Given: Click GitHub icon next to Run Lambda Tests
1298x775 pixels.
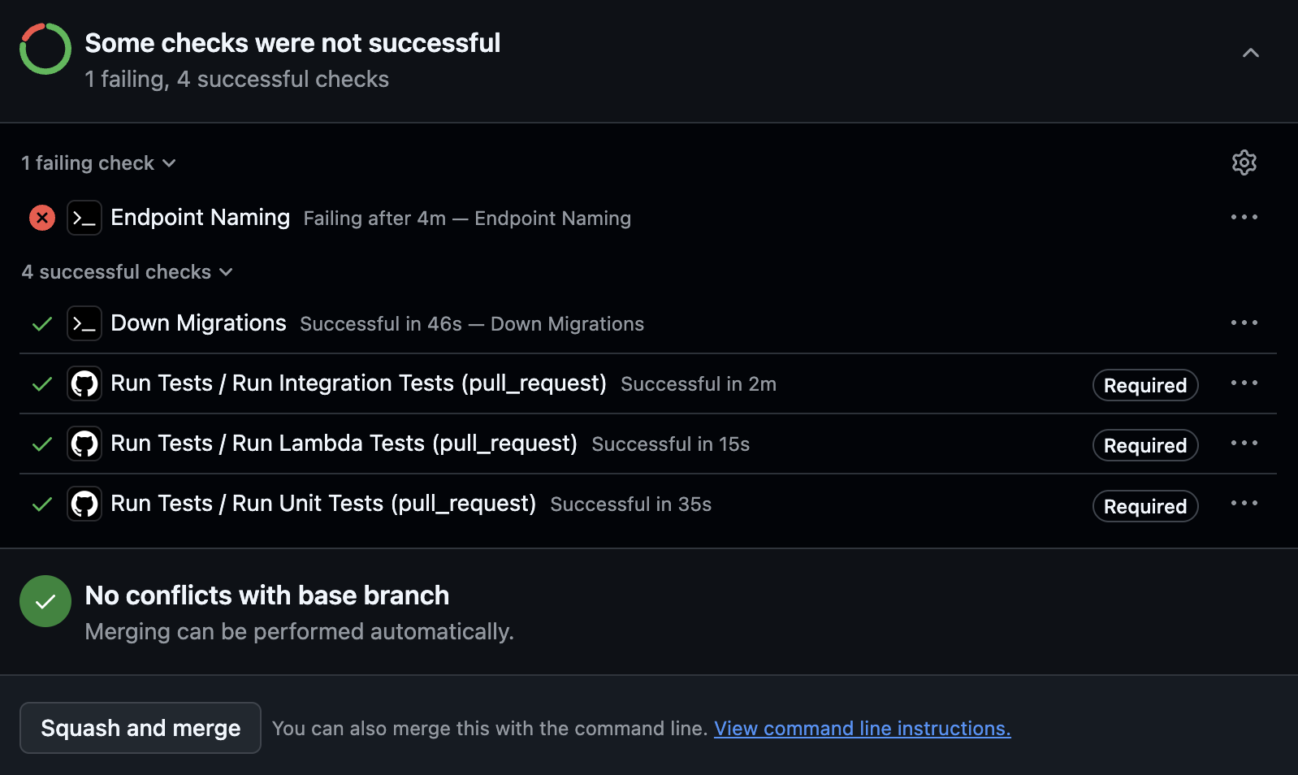Looking at the screenshot, I should 84,444.
